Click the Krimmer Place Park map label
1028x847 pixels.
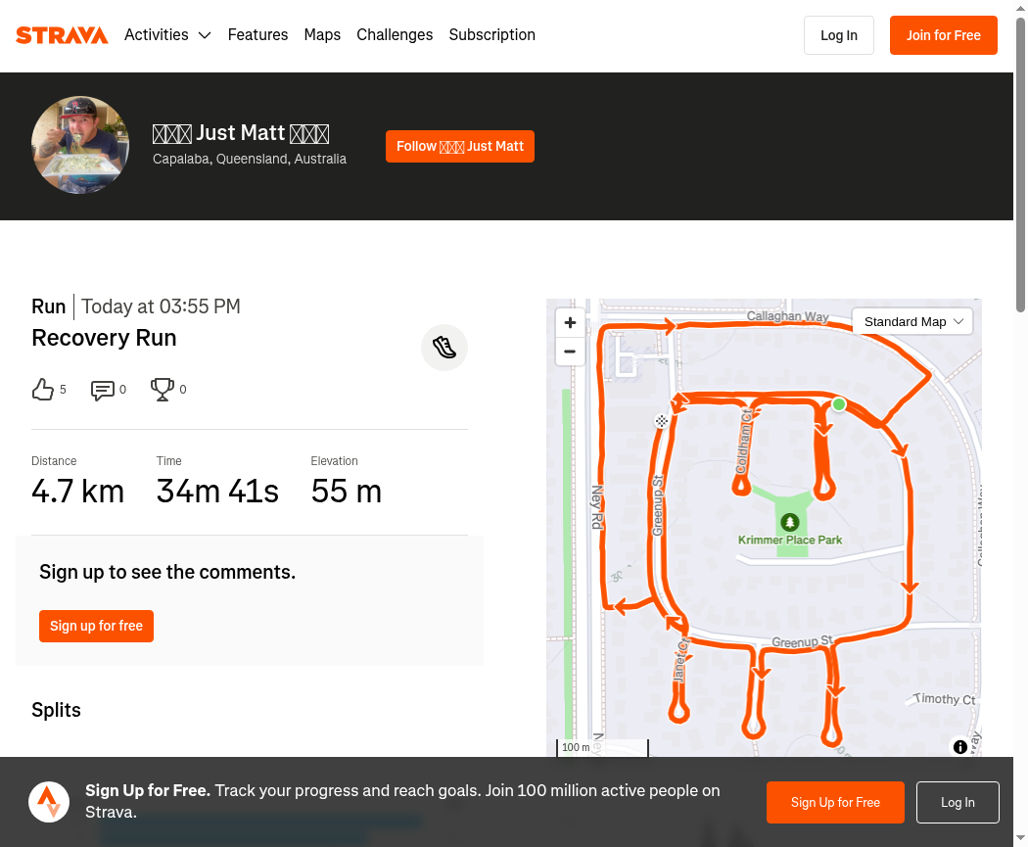coord(790,541)
